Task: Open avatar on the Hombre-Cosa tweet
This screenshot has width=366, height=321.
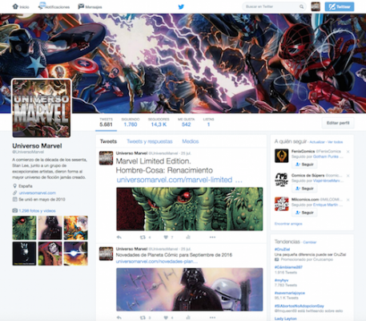Action: (x=106, y=158)
